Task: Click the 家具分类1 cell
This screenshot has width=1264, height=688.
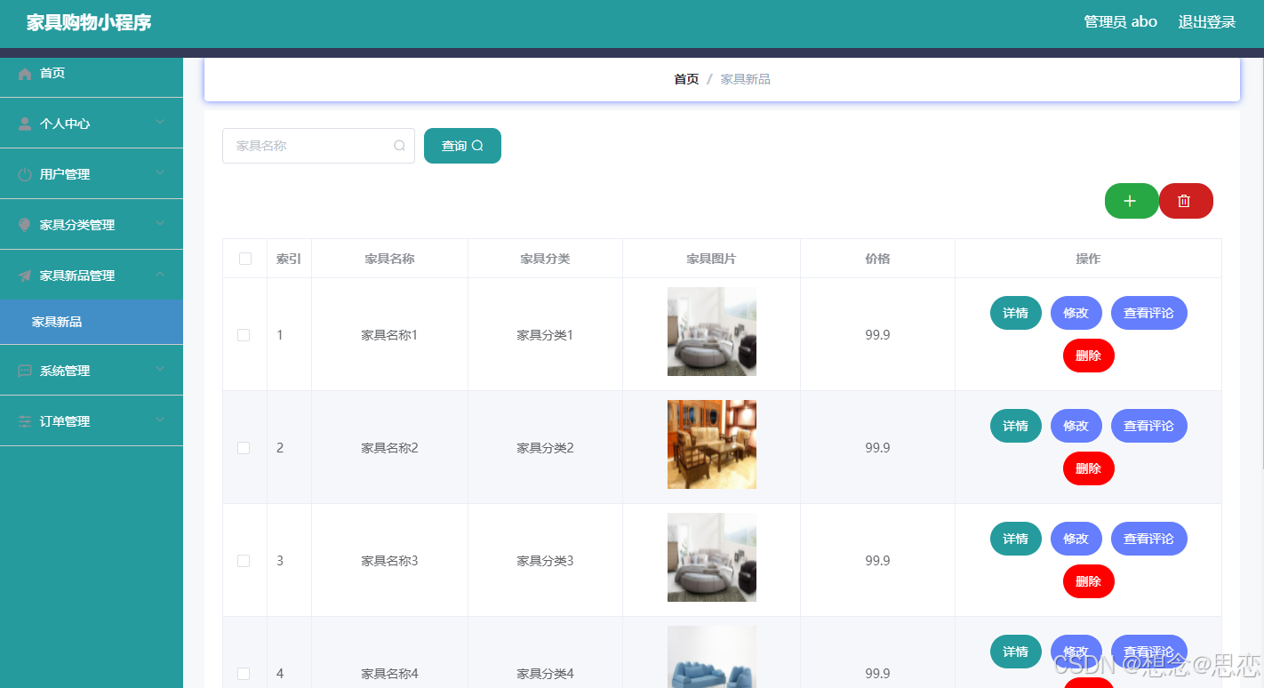Action: click(545, 335)
